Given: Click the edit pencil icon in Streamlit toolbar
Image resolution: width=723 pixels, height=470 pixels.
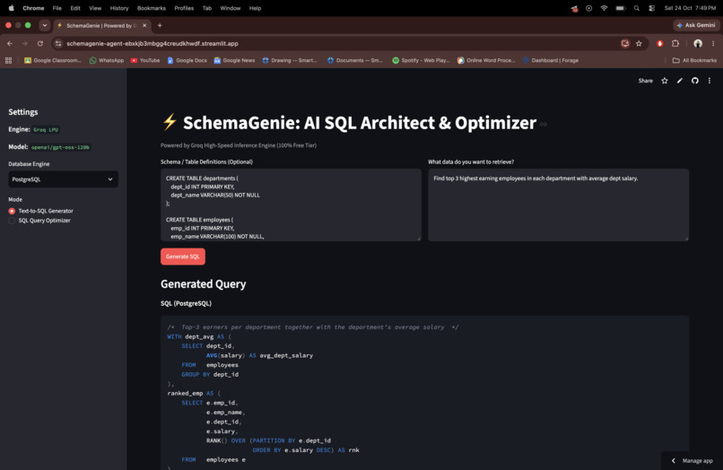Looking at the screenshot, I should (680, 81).
